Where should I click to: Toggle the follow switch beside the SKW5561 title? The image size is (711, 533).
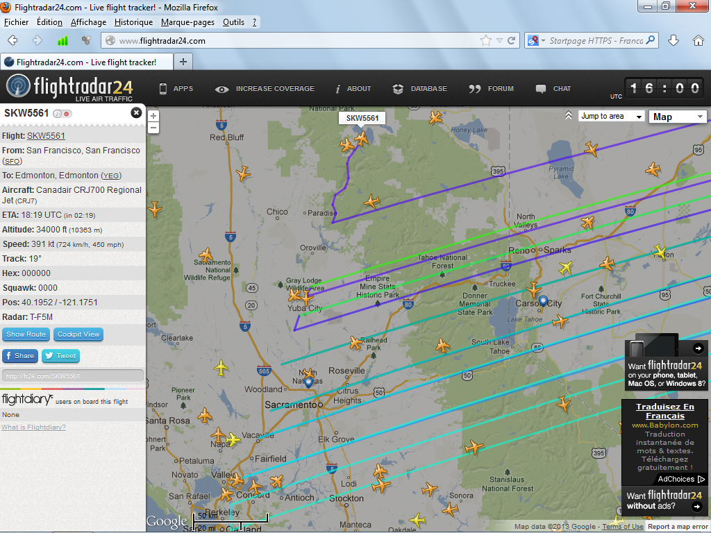(62, 114)
